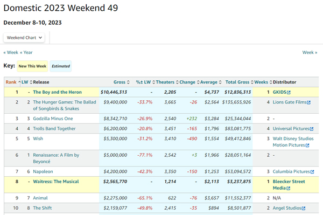The height and width of the screenshot is (215, 323).
Task: Click the Estimated key swatch
Action: click(61, 66)
